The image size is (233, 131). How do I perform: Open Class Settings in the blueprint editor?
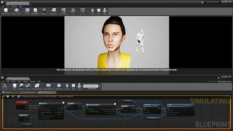(37, 87)
